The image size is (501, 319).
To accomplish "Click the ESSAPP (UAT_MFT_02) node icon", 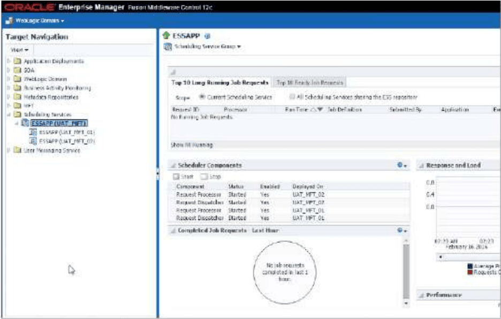I will tap(33, 141).
